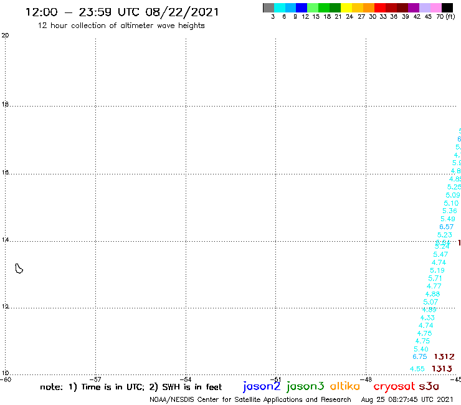The height and width of the screenshot is (405, 461).
Task: Click the s3a satellite legend label
Action: point(429,386)
